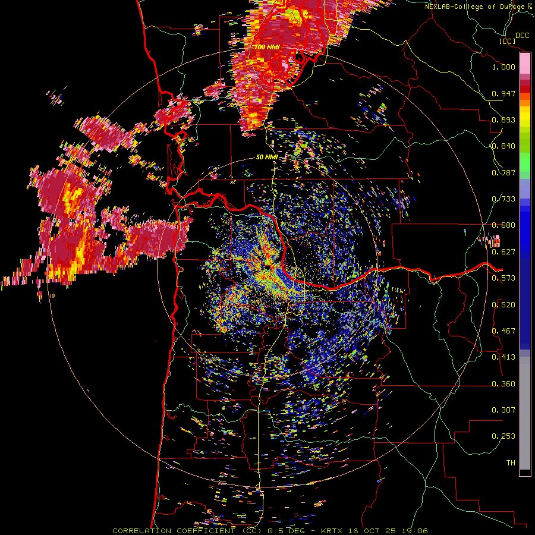Pick the dark navy segment of color bar
The image size is (535, 535).
coord(525,302)
